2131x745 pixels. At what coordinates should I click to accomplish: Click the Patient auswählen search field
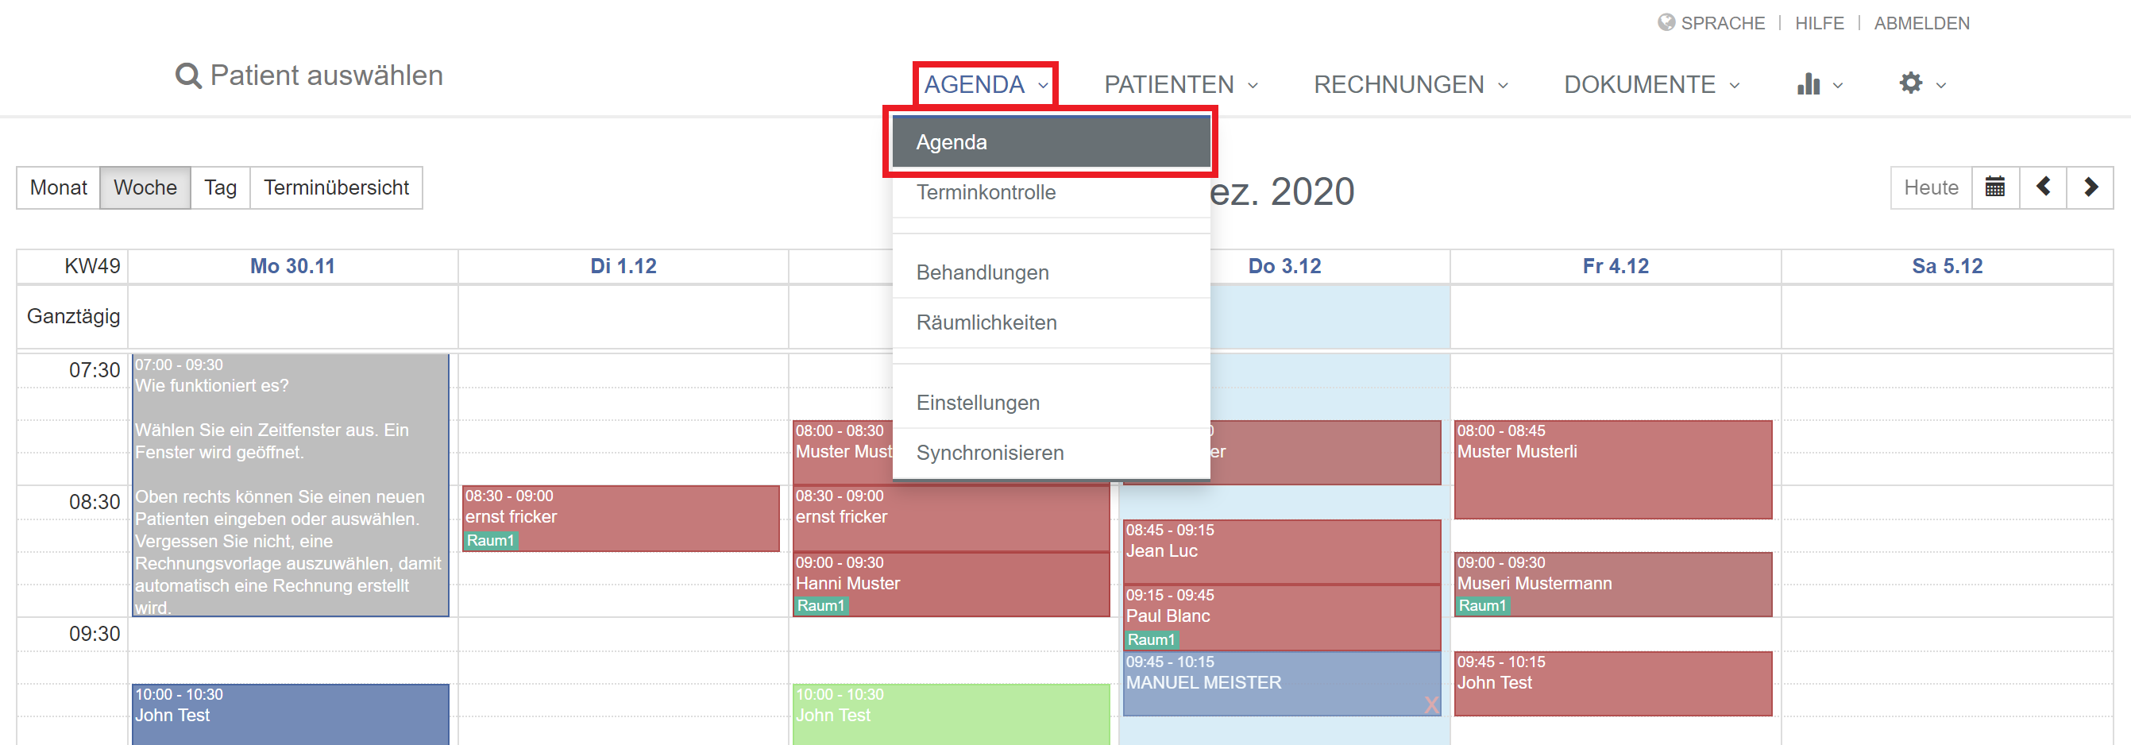tap(326, 75)
